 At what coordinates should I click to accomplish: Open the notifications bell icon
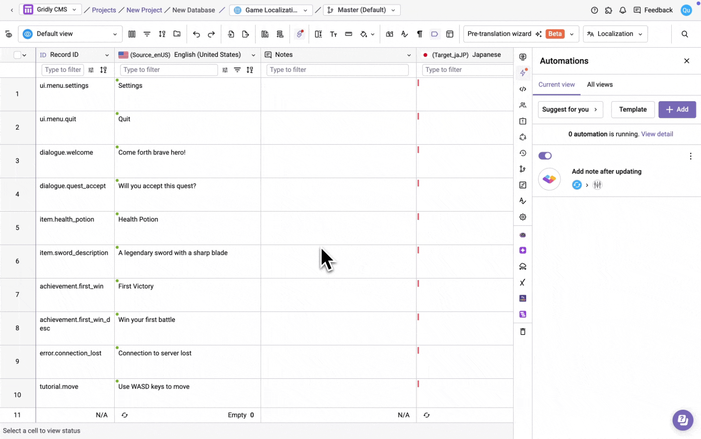(x=623, y=10)
